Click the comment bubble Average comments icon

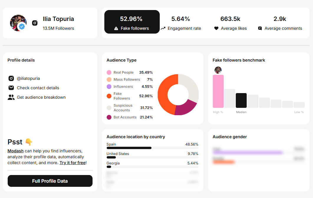260,28
